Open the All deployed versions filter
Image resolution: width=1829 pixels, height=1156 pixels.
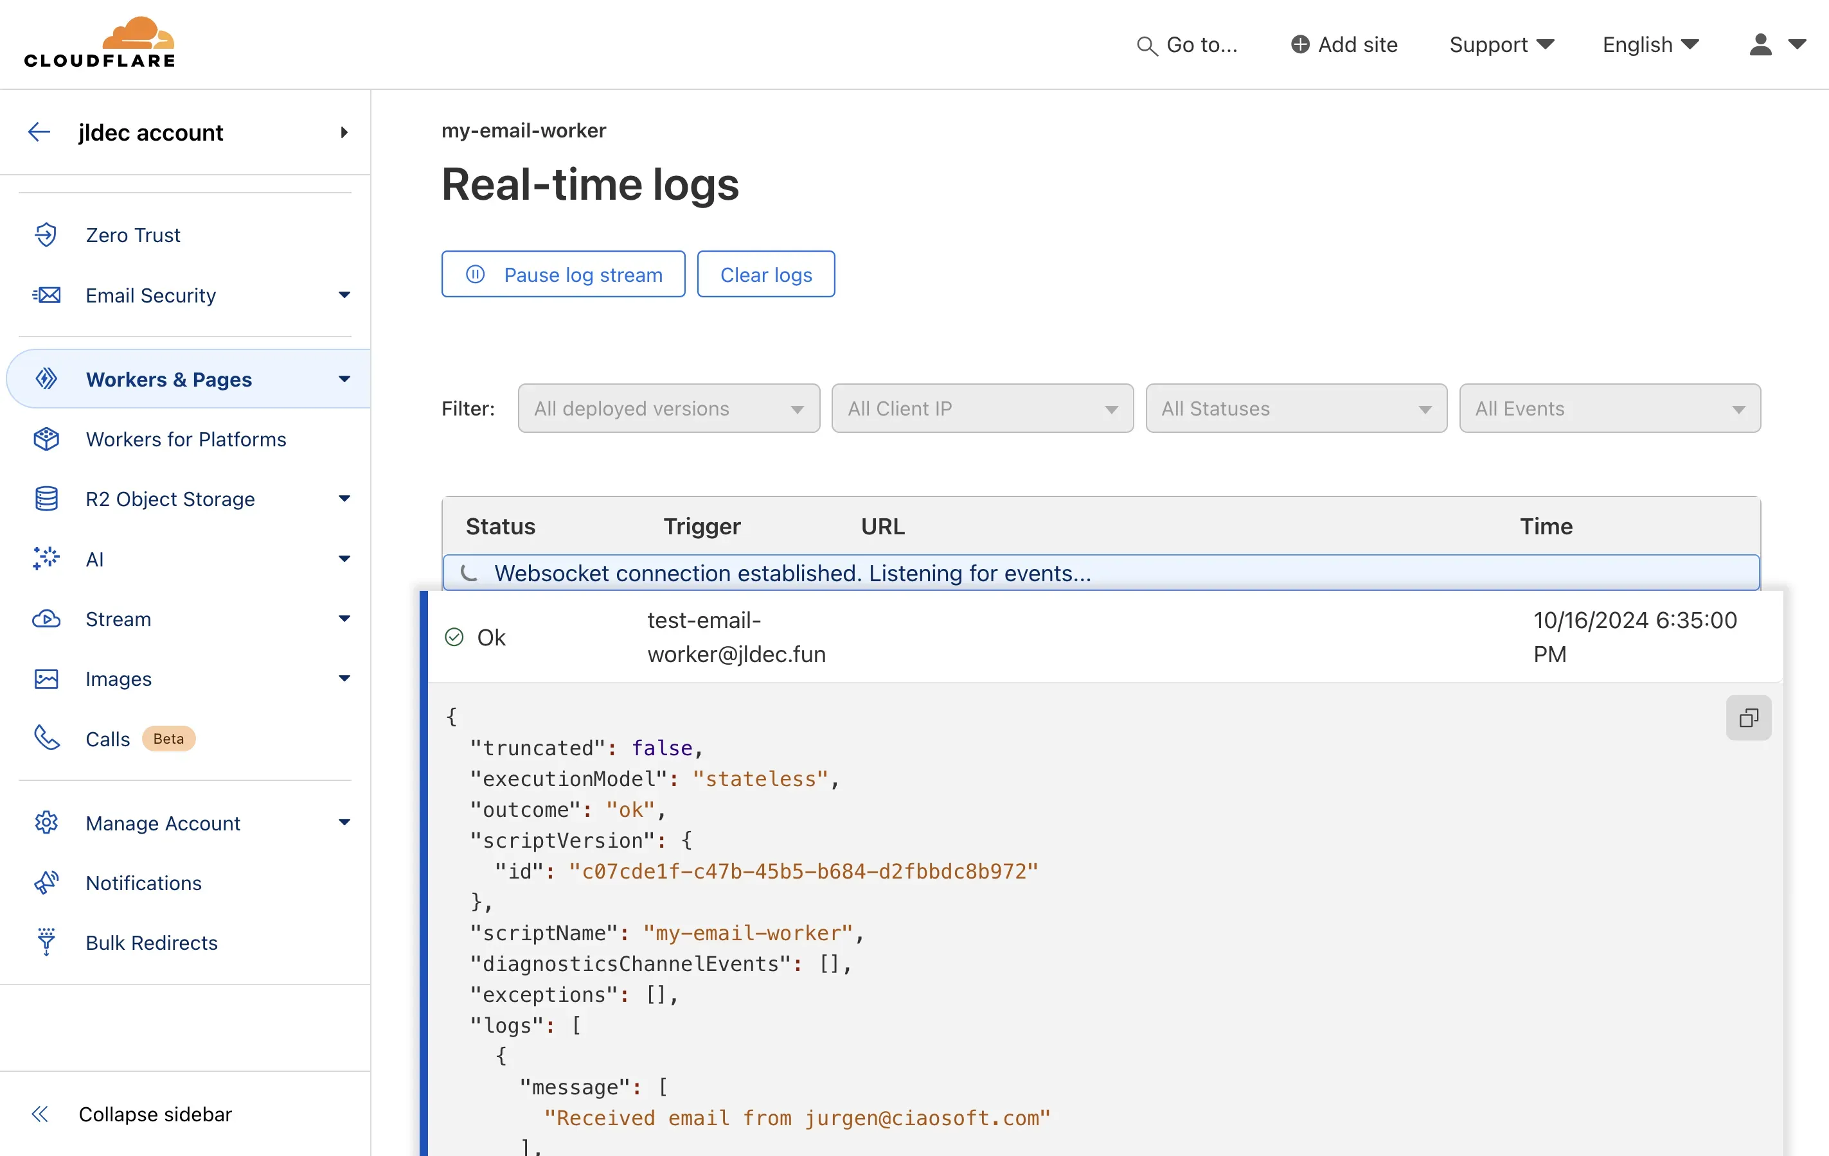tap(668, 408)
